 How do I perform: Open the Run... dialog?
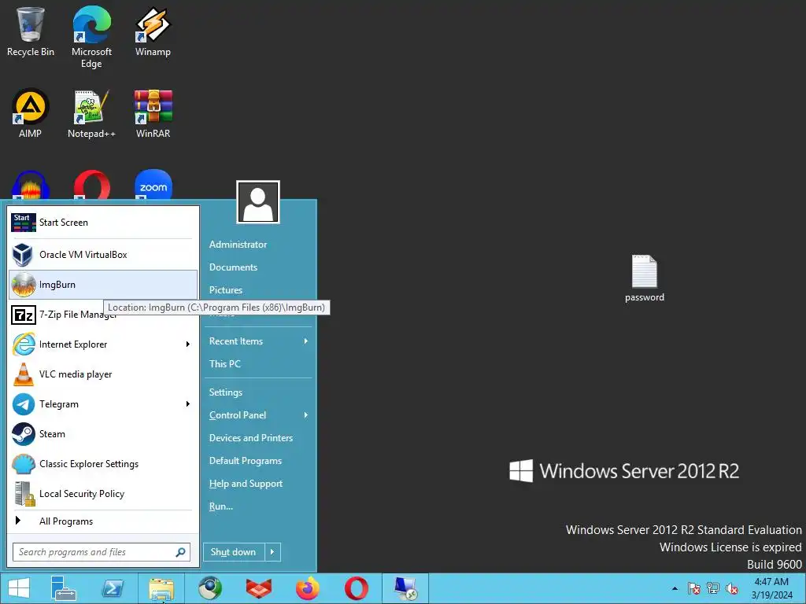click(221, 506)
